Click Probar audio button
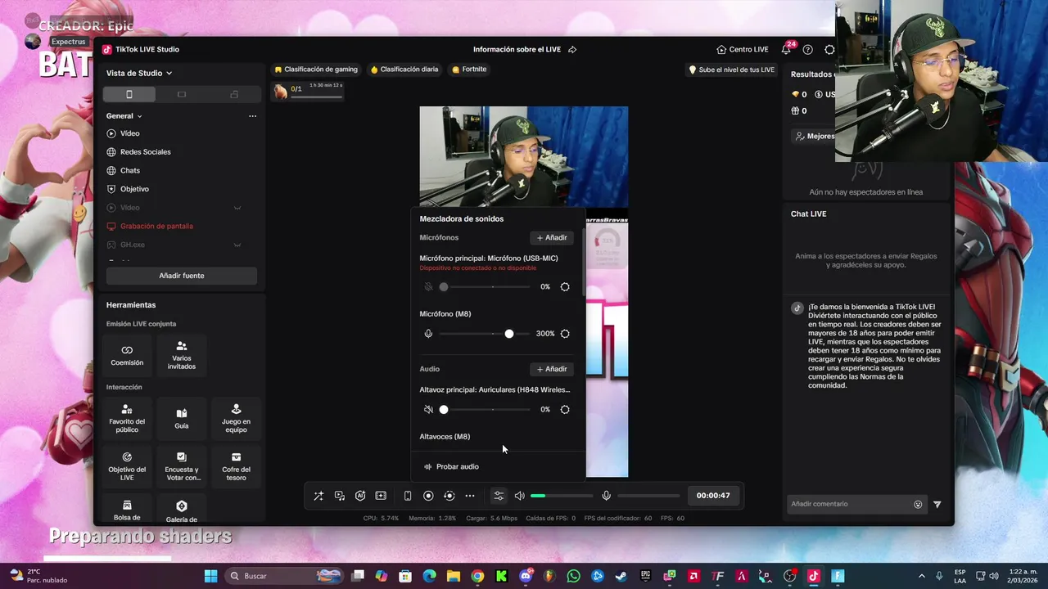Image resolution: width=1048 pixels, height=589 pixels. point(451,466)
